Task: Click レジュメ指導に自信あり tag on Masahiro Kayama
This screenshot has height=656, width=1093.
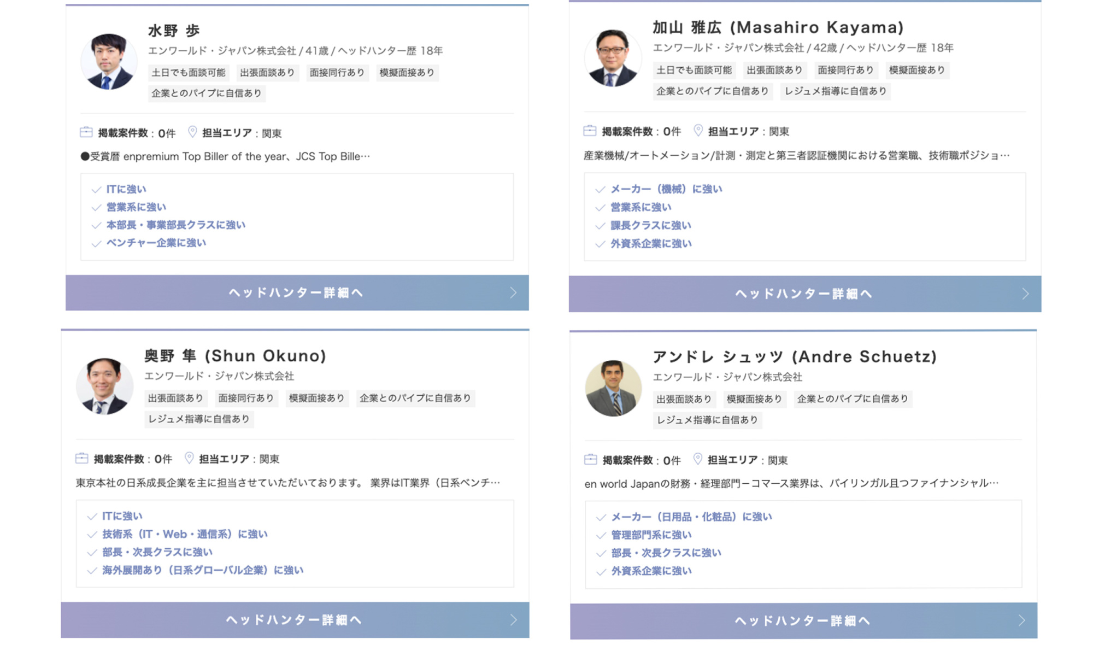Action: (835, 91)
